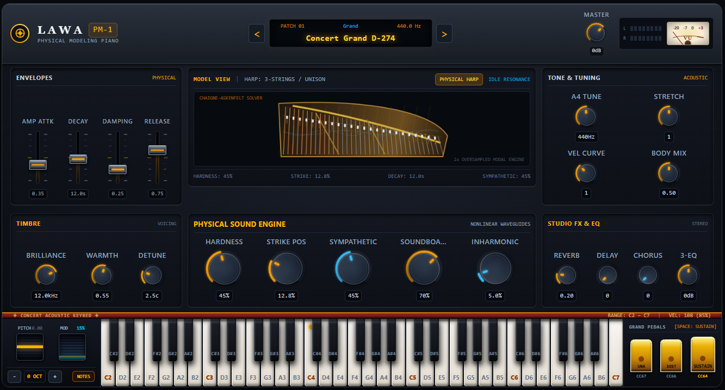The height and width of the screenshot is (390, 725).
Task: Click the MOD wheel
Action: pyautogui.click(x=72, y=347)
